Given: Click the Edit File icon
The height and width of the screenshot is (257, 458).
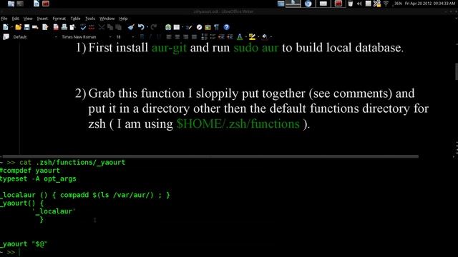Looking at the screenshot, I should pyautogui.click(x=45, y=27).
